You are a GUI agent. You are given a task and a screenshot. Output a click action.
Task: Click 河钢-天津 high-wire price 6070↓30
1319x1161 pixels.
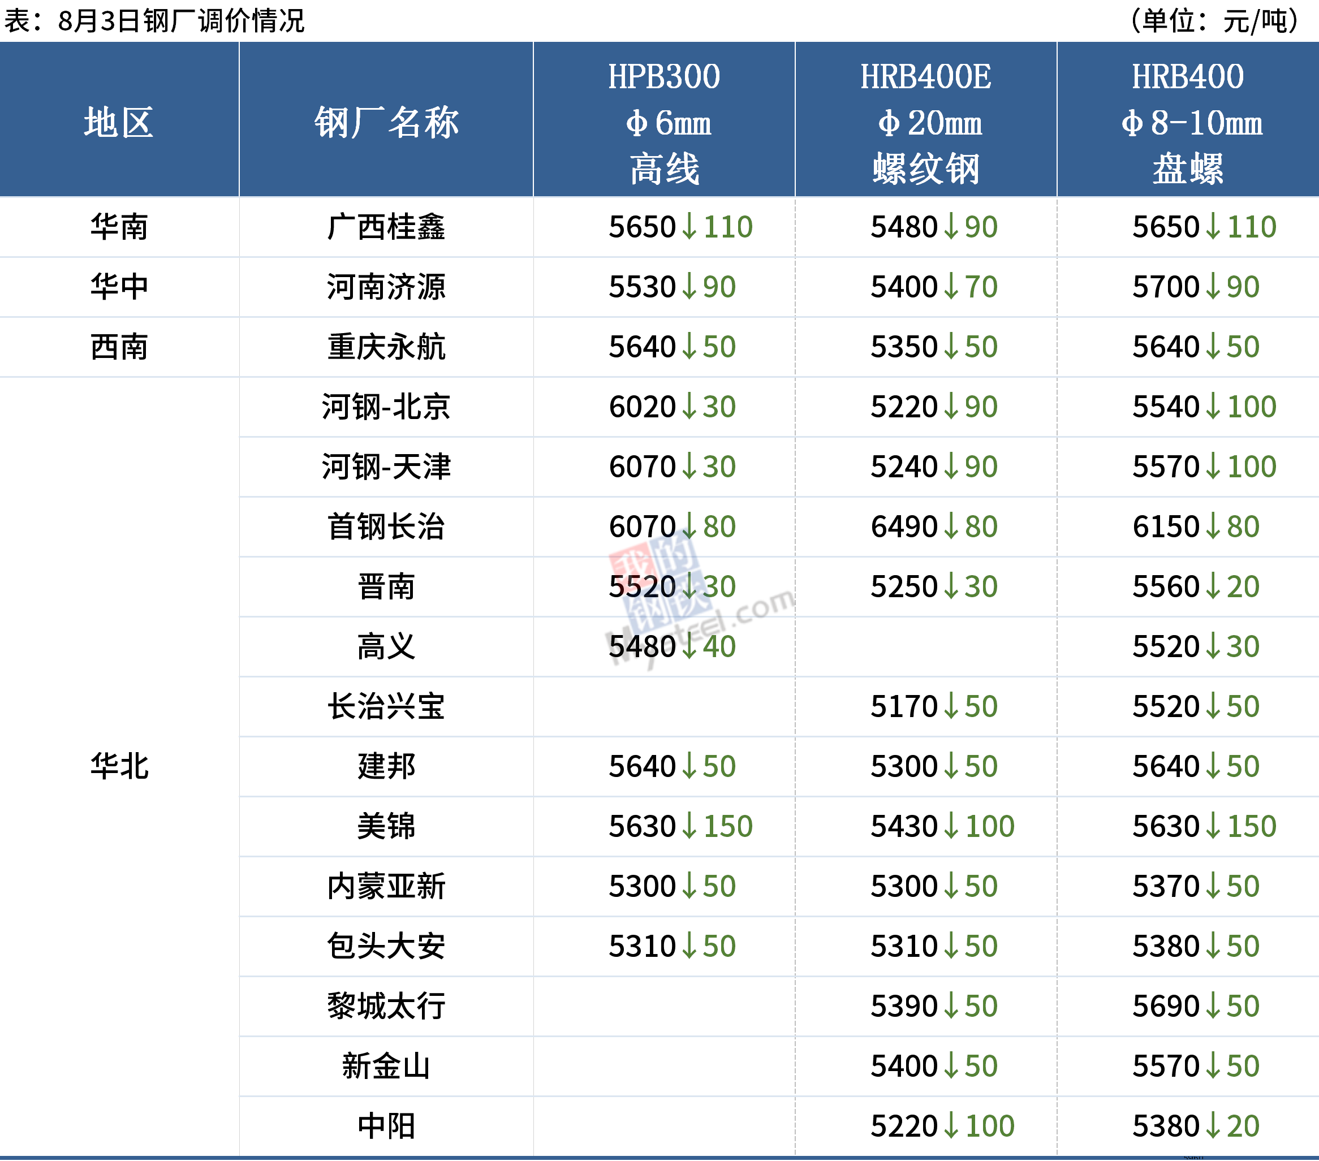(x=672, y=467)
